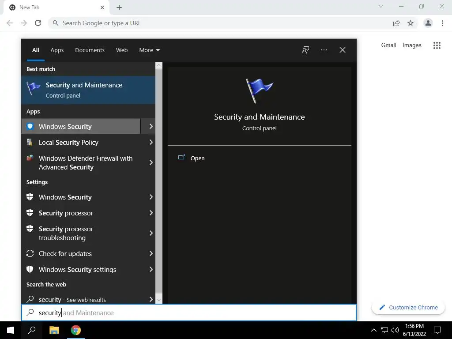Click the Windows Security settings shield icon

[x=30, y=197]
